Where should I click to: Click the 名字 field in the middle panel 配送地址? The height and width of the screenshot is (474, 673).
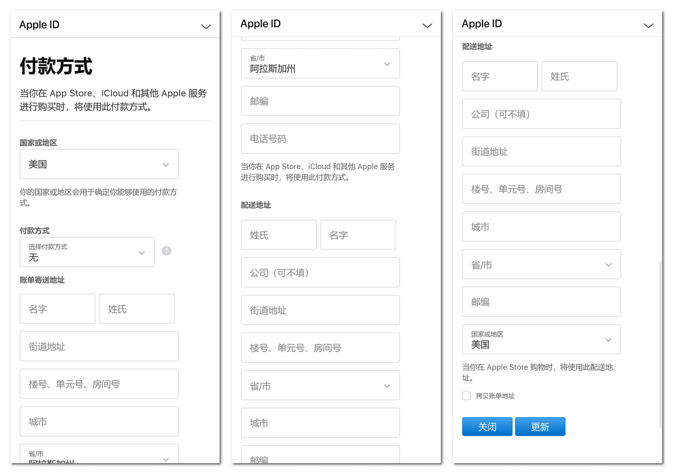coord(358,235)
